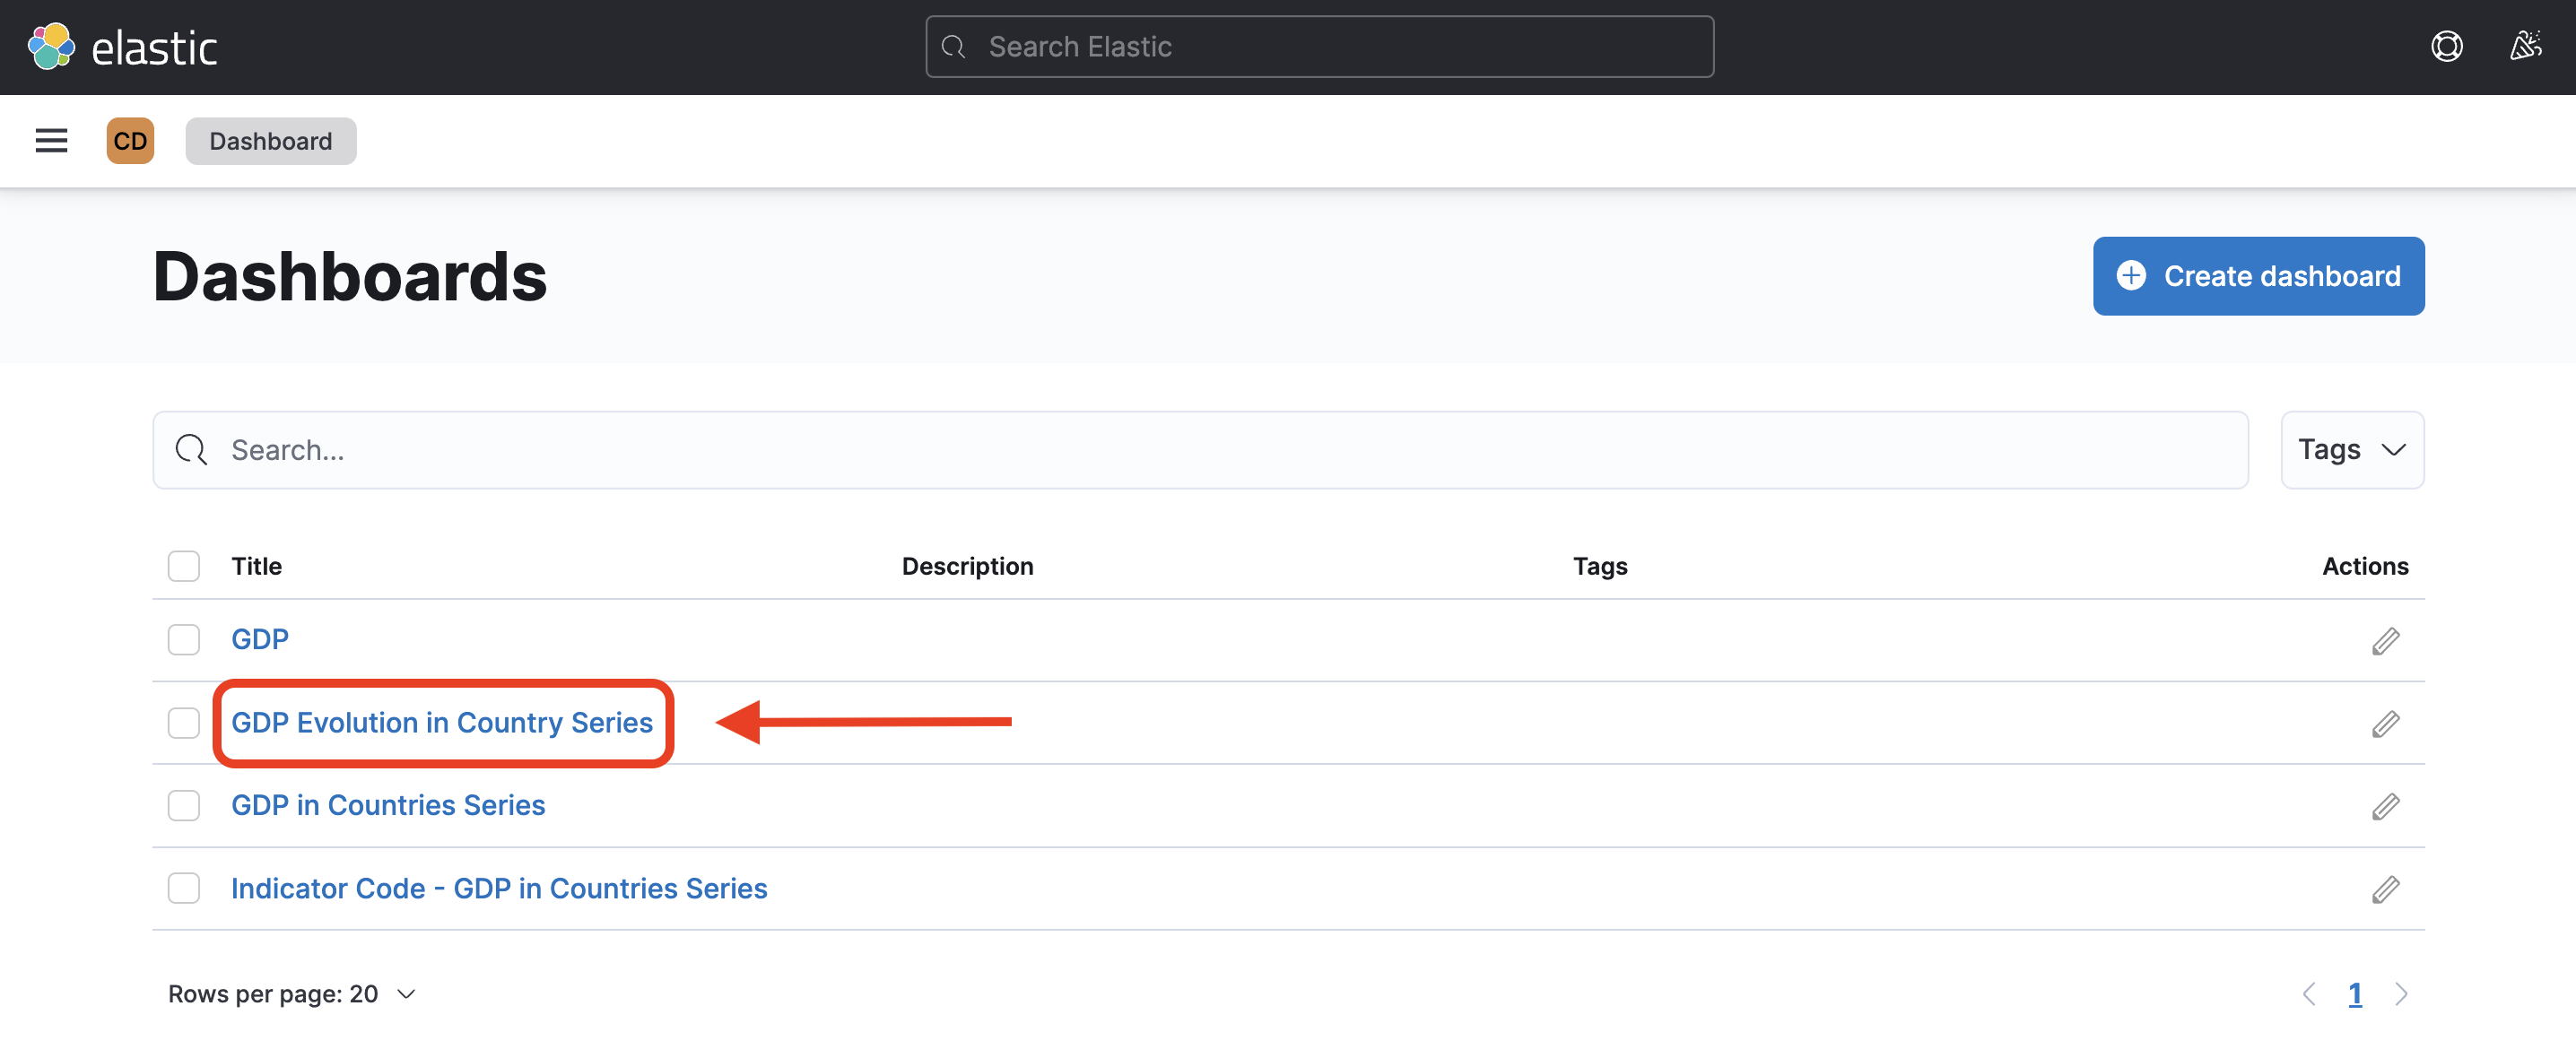Check the GDP in Countries Series checkbox
The height and width of the screenshot is (1058, 2576).
tap(184, 806)
